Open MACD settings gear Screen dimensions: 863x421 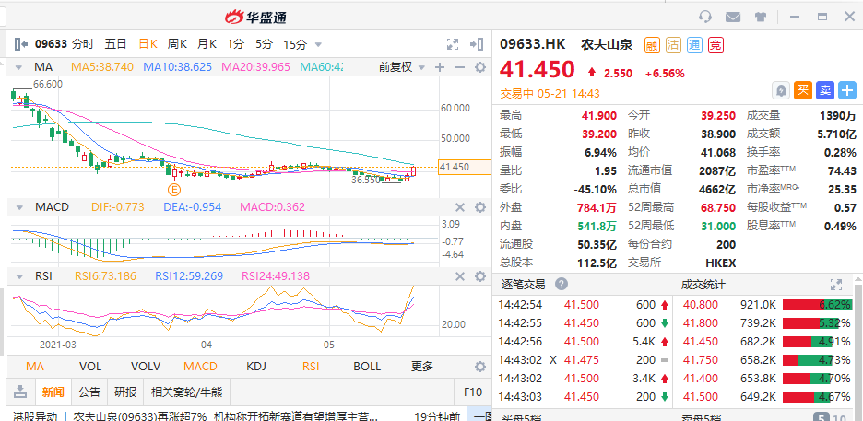[x=480, y=207]
